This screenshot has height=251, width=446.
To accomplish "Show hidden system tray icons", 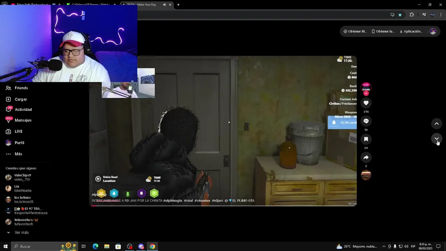I will (384, 246).
